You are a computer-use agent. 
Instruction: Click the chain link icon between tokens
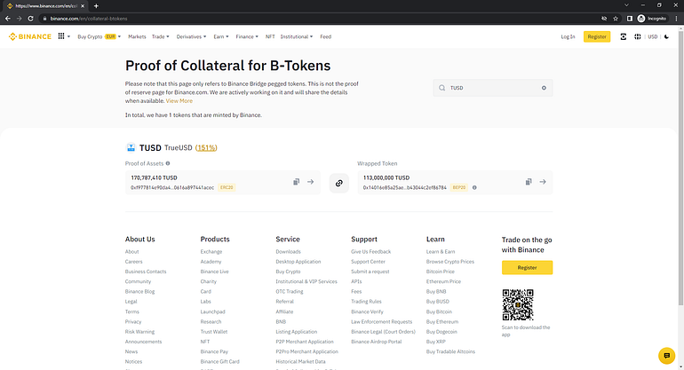point(338,182)
